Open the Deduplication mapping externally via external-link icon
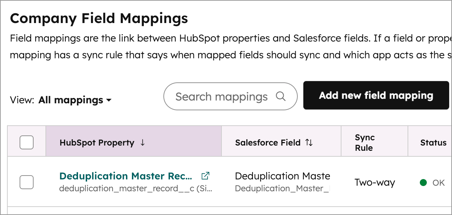Screen dimensions: 452x215 click(206, 176)
